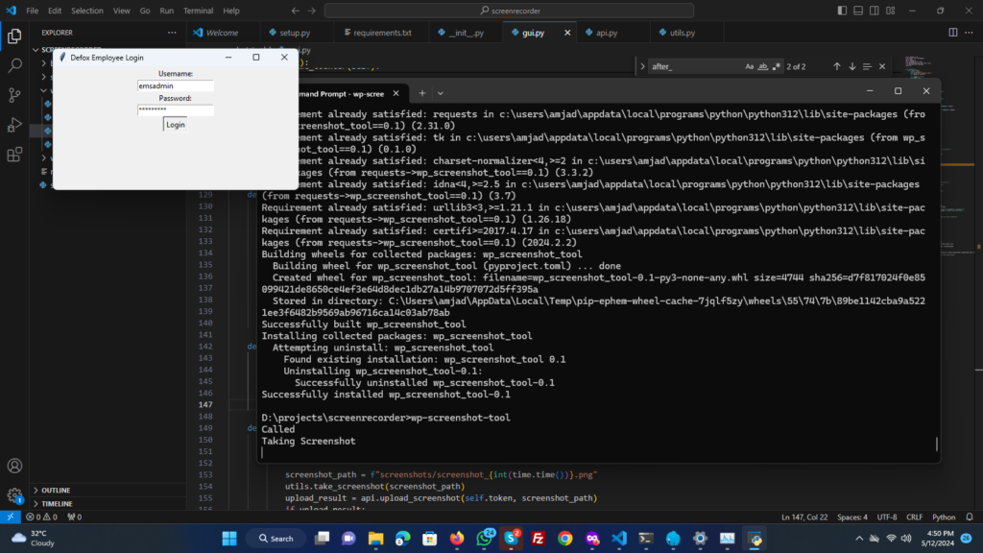Screen dimensions: 983x553
Task: Open the Accounts menu icon
Action: [14, 467]
